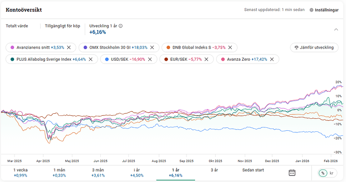Click the teal PLUS Allabolag Sverige Index dot
The image size is (346, 182).
[13, 59]
